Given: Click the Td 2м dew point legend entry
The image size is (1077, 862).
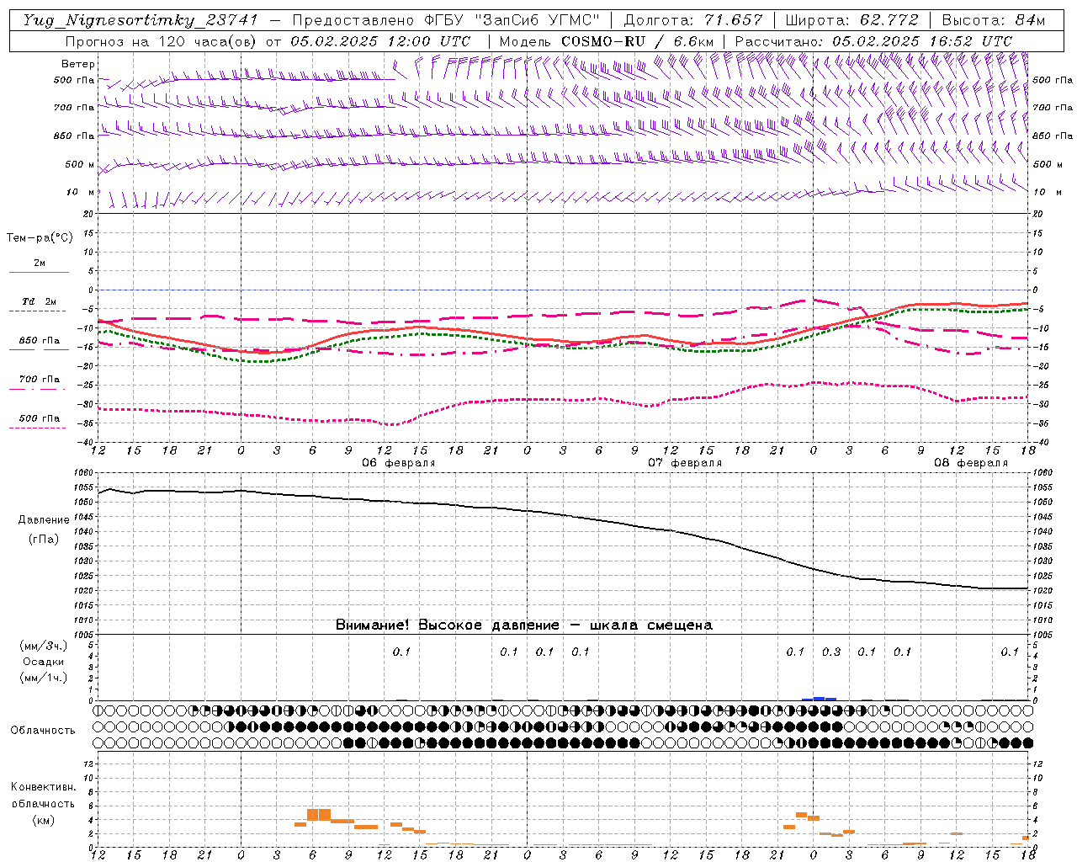Looking at the screenshot, I should point(40,301).
